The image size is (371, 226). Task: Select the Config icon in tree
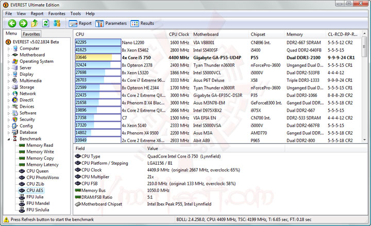tap(15, 126)
